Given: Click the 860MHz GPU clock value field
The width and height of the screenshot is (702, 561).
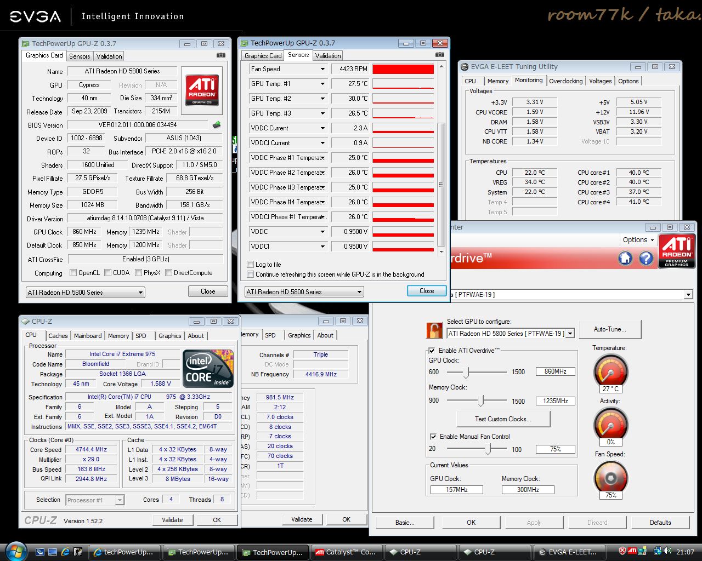Looking at the screenshot, I should click(x=556, y=371).
